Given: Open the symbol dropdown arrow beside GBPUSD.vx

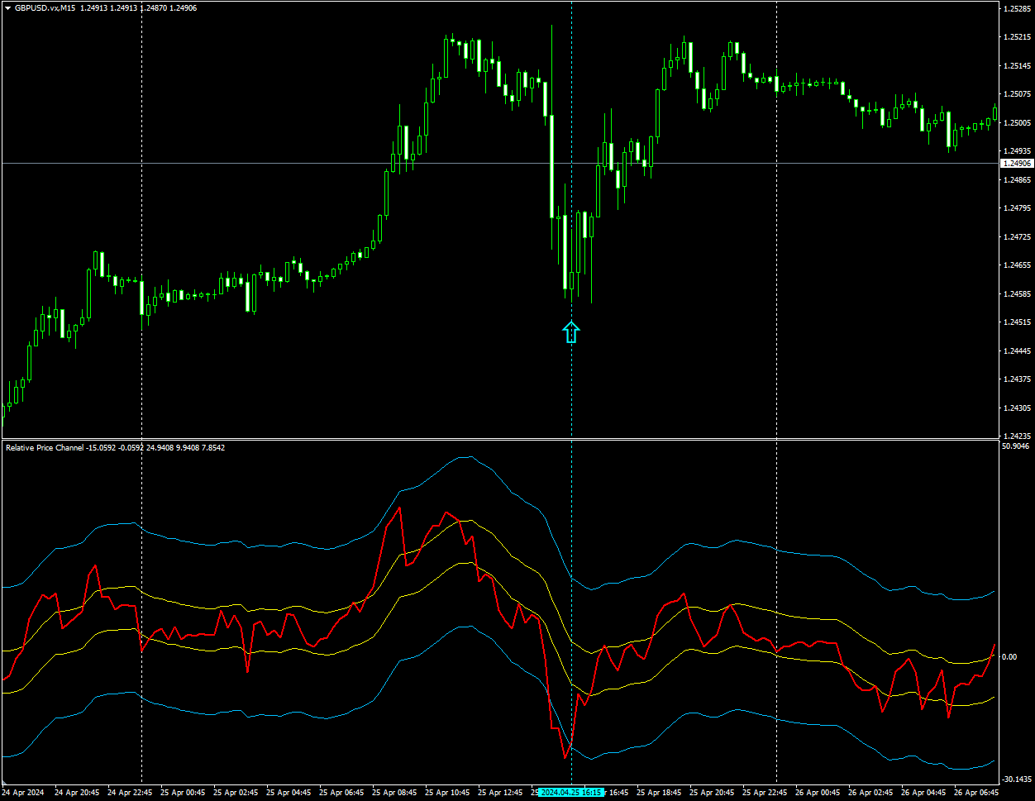Looking at the screenshot, I should tap(7, 7).
